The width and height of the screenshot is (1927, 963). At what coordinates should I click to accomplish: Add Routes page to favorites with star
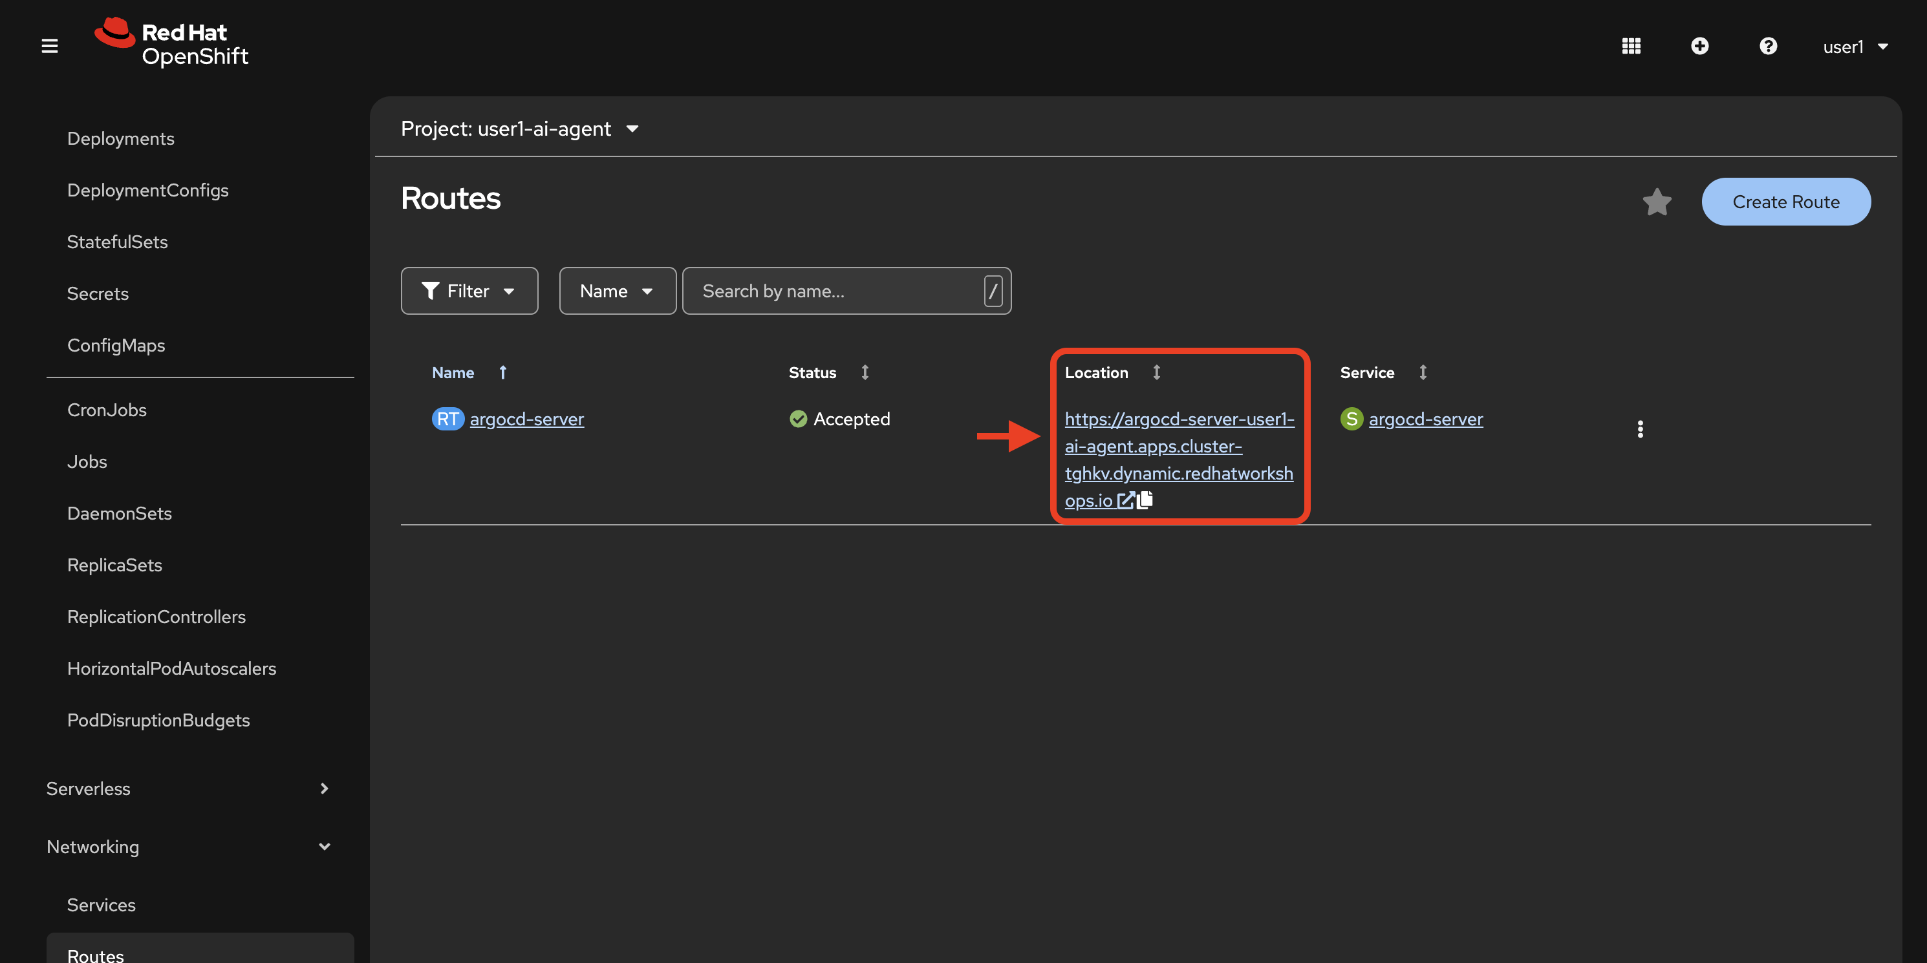coord(1656,202)
